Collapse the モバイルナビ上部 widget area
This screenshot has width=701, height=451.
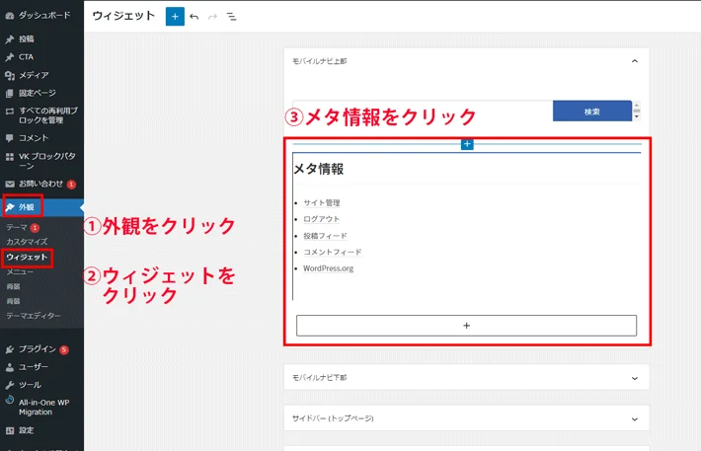pyautogui.click(x=635, y=61)
